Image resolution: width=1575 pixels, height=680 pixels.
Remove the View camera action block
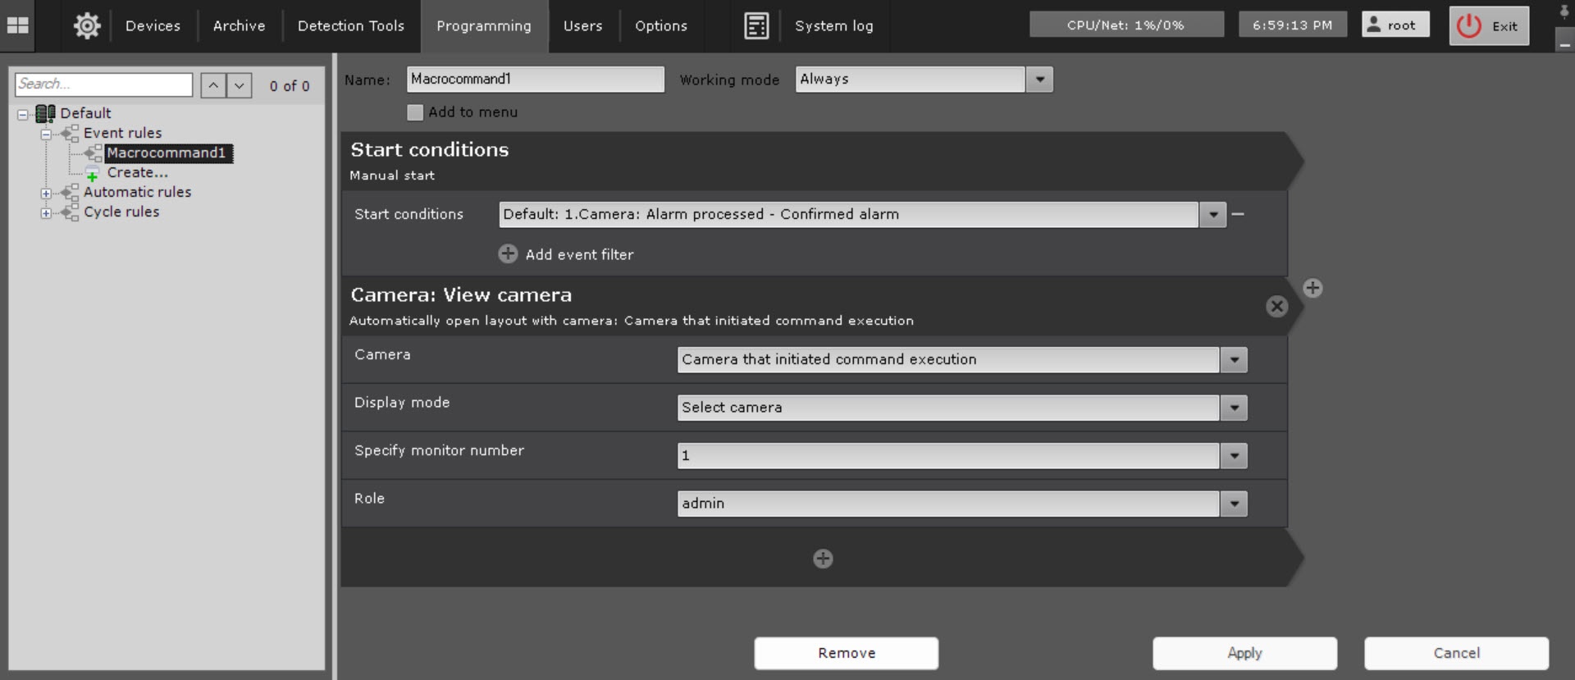[x=1276, y=306]
